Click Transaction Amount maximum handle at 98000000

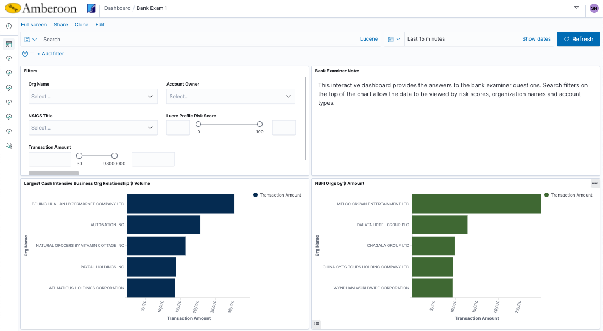point(114,156)
